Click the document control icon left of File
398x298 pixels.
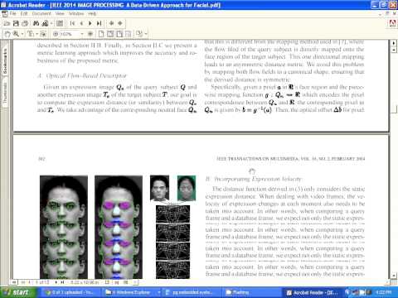point(5,13)
